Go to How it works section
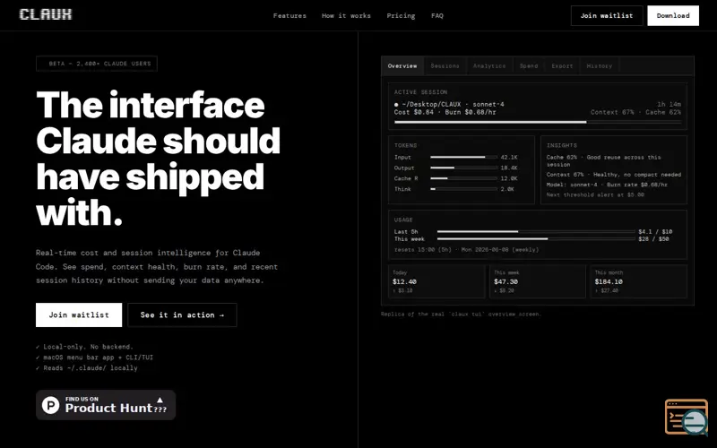The image size is (717, 448). pyautogui.click(x=346, y=15)
